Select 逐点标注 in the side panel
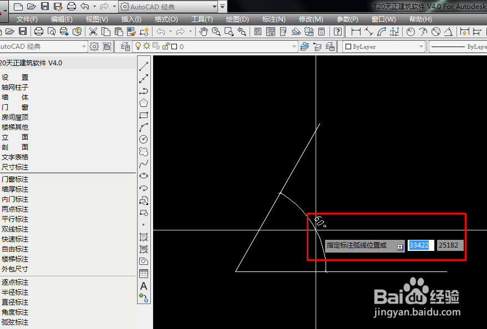The width and height of the screenshot is (487, 329). (15, 282)
